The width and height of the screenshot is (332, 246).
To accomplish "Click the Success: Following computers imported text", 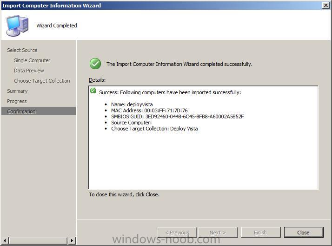I will 170,92.
